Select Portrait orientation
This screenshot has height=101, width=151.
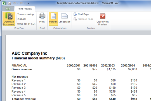coord(53,19)
